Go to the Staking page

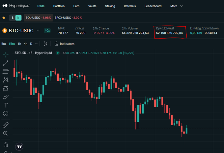(x=110, y=6)
